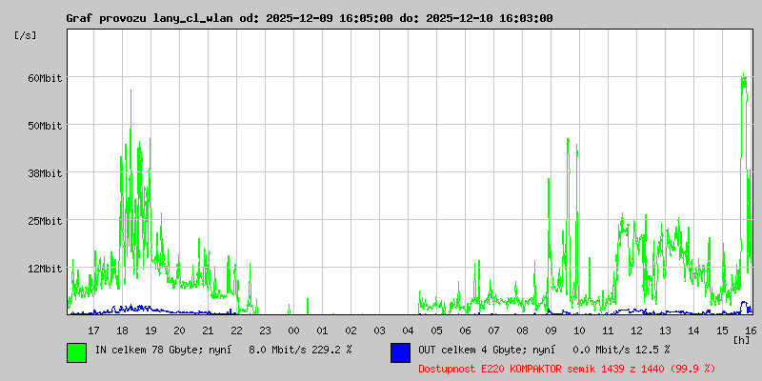Click the '03' hour label on x-axis
The image size is (762, 381).
coord(379,331)
